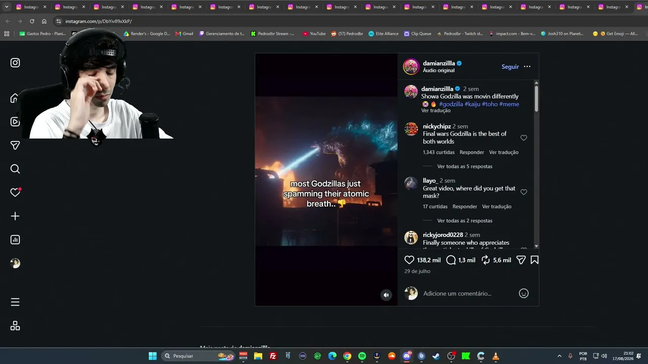Like the damianzillla post
Screen dimensions: 648x364
click(409, 260)
